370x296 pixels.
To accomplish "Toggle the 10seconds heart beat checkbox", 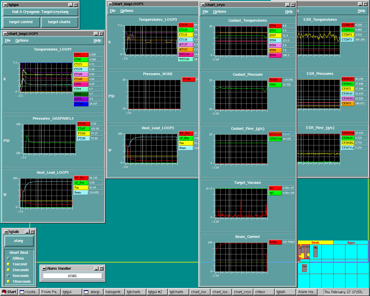I will [8, 282].
